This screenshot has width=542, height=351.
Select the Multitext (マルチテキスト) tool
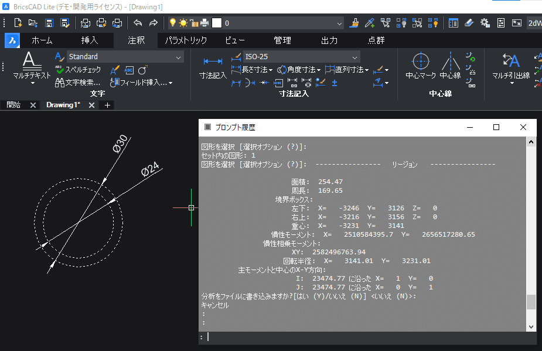point(32,64)
